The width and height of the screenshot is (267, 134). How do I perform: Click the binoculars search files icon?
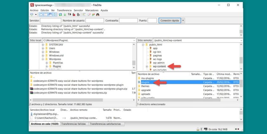click(x=98, y=15)
